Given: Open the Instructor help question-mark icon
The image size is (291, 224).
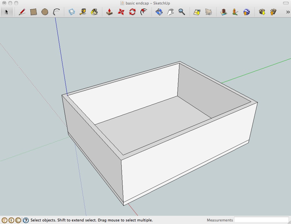Looking at the screenshot, I should [26, 220].
